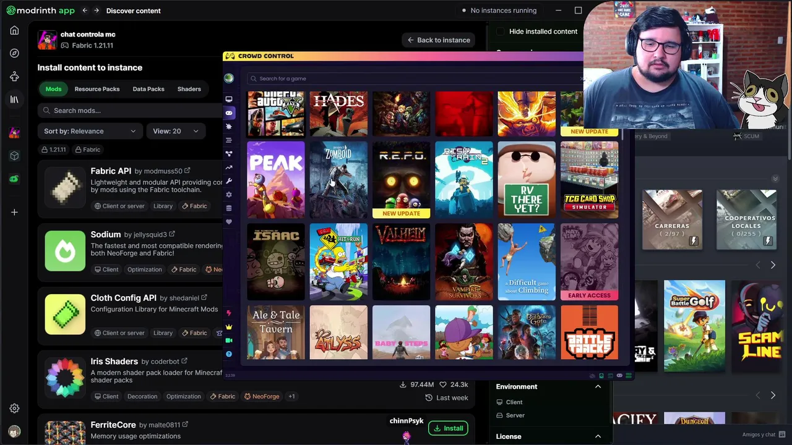
Task: Open chat controla mc instance sidebar avatar
Action: click(14, 133)
